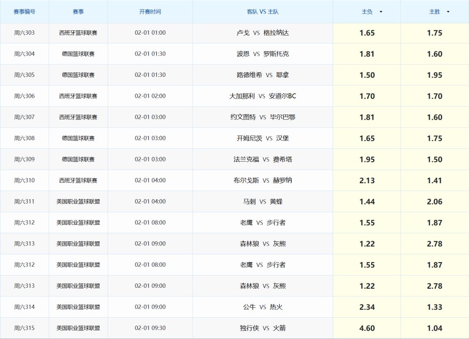Click the 公牛 VS 热火 matchup

(263, 307)
